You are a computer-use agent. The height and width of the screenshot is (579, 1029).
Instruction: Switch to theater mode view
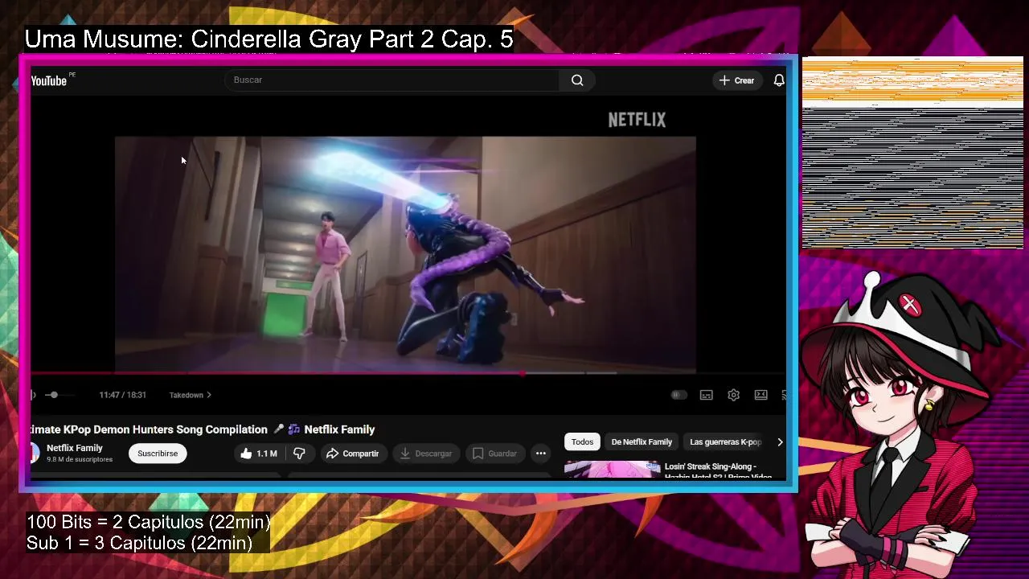click(x=760, y=395)
